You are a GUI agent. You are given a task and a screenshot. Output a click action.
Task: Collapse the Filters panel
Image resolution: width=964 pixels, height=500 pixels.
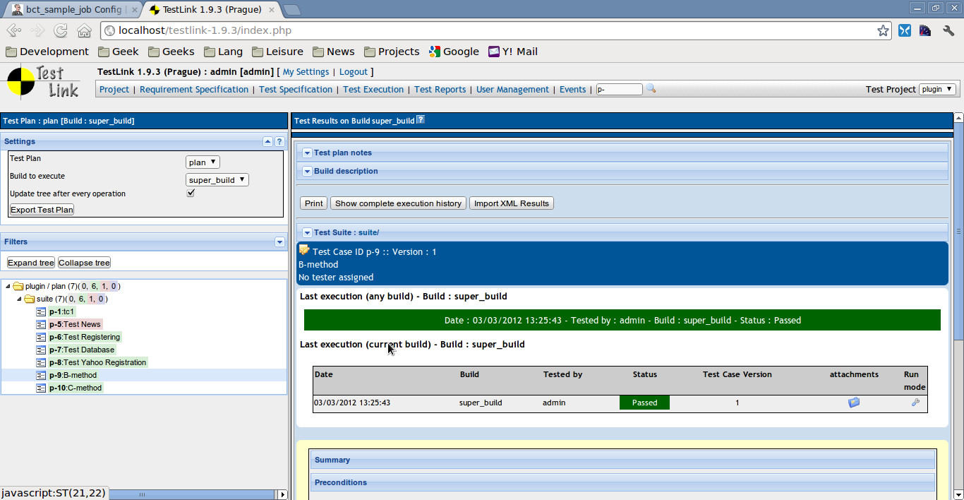[279, 242]
